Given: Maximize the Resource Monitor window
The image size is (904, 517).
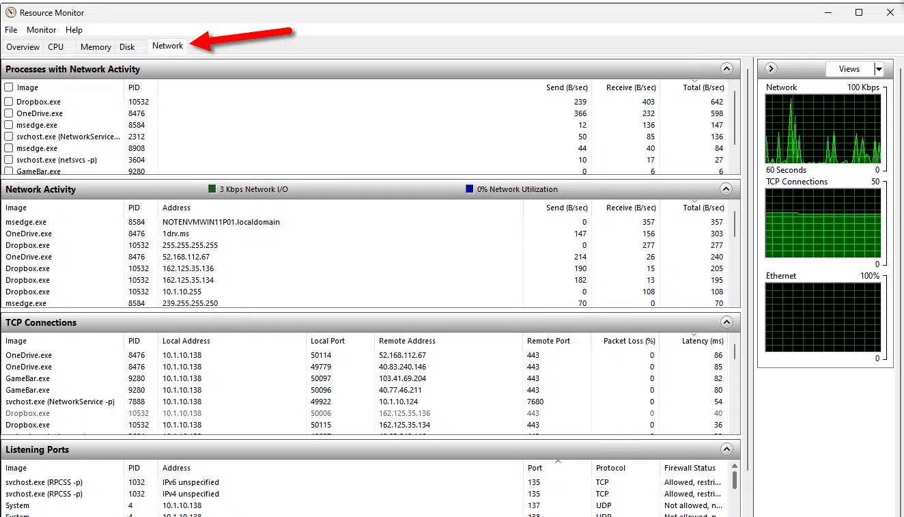Looking at the screenshot, I should pos(859,12).
